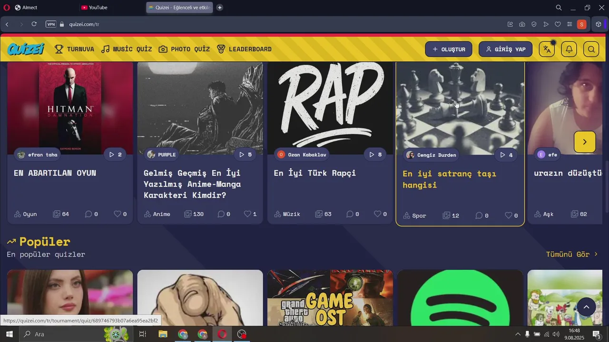Open Opera easy setup menu
Screen dimensions: 609x342
570,24
